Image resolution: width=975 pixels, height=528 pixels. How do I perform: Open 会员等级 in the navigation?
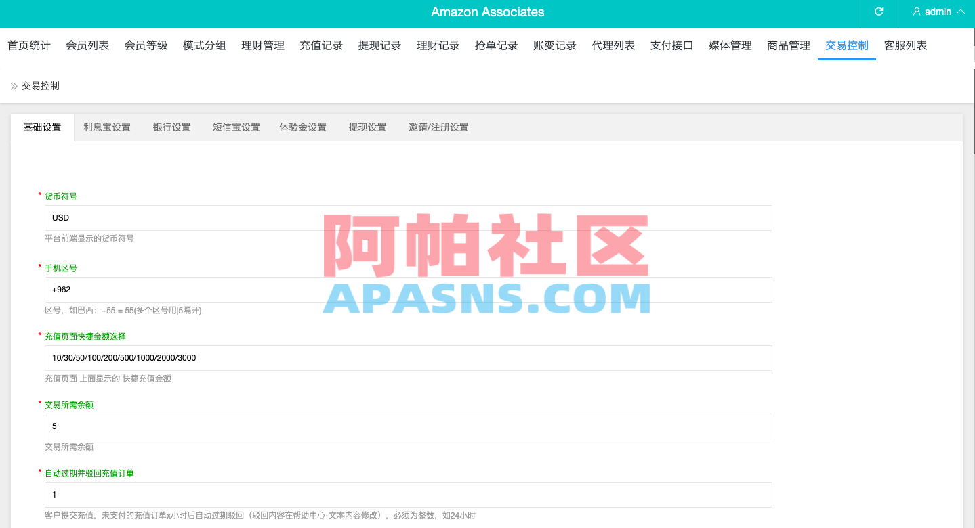click(146, 45)
